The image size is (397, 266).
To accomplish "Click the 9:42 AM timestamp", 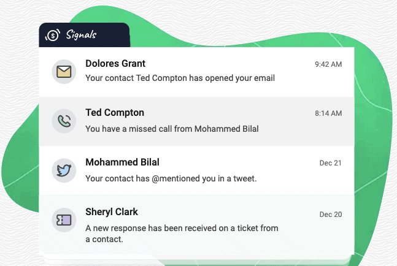I will 328,64.
